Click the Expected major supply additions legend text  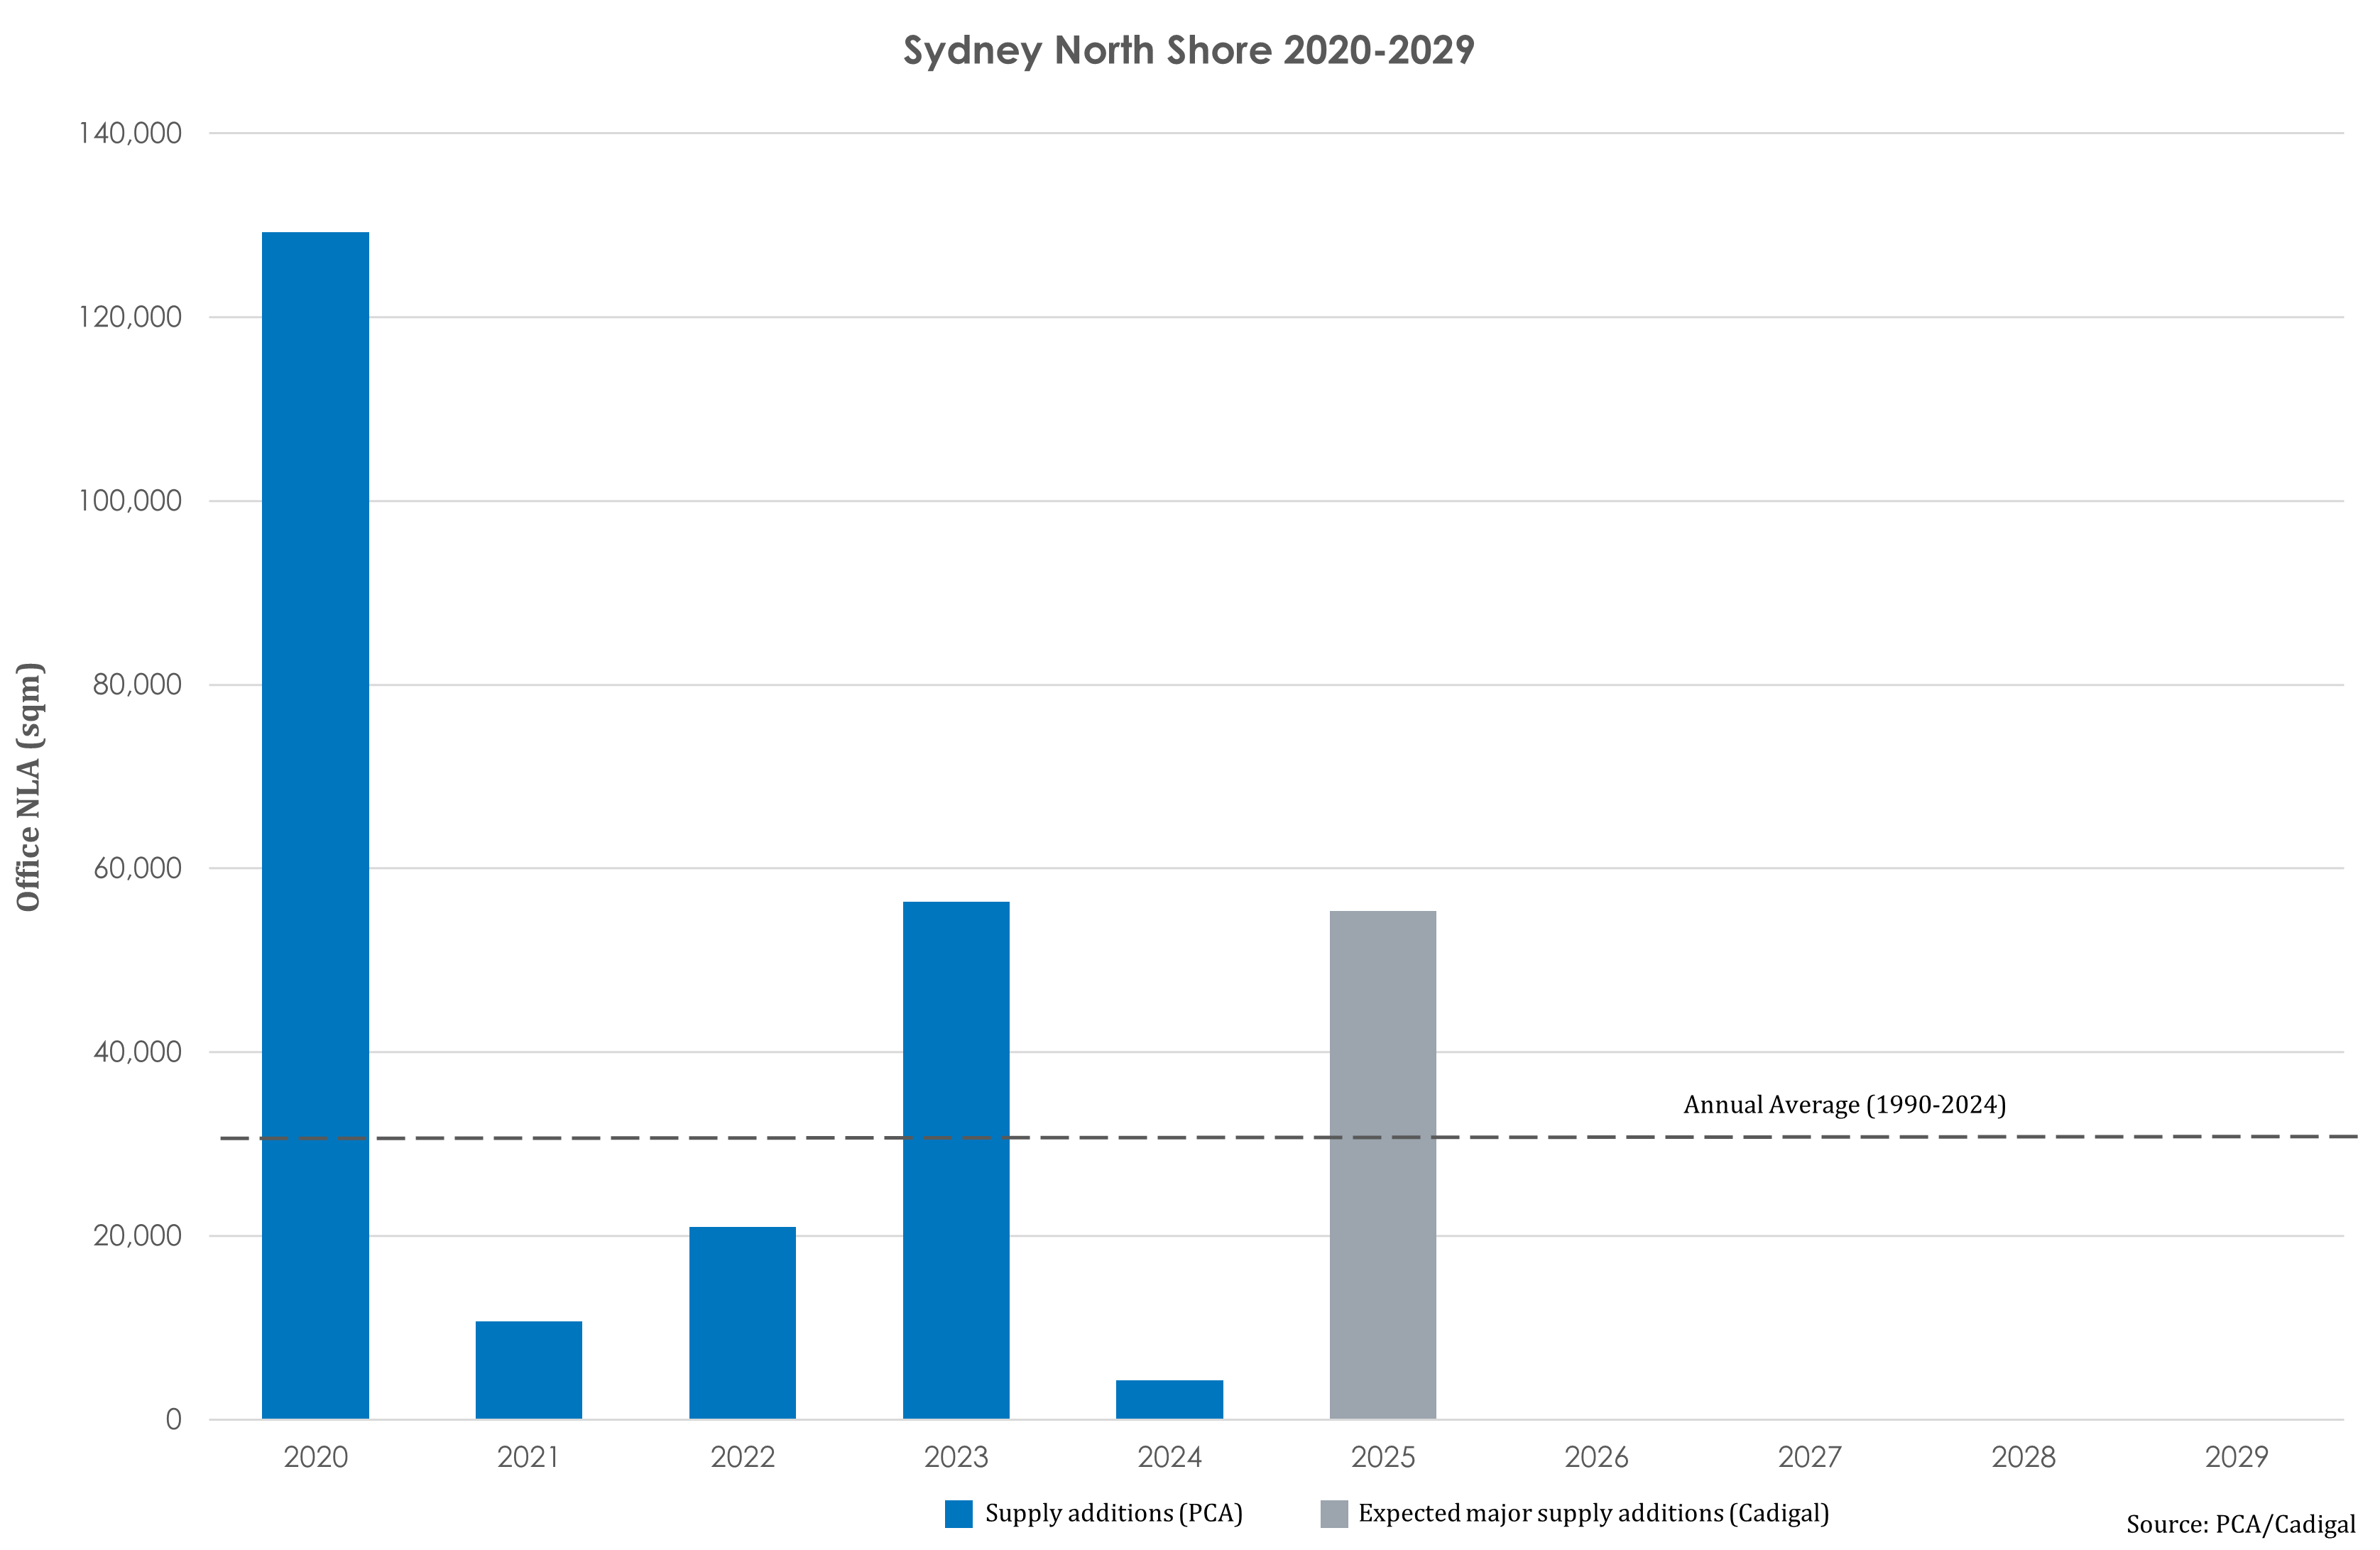1593,1513
